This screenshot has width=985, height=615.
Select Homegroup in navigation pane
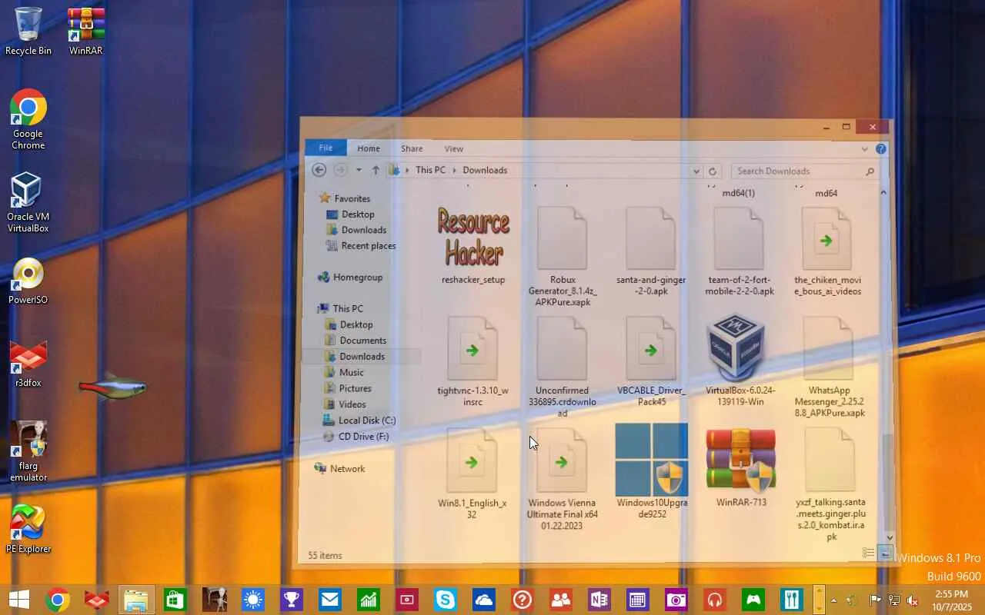[x=357, y=278]
